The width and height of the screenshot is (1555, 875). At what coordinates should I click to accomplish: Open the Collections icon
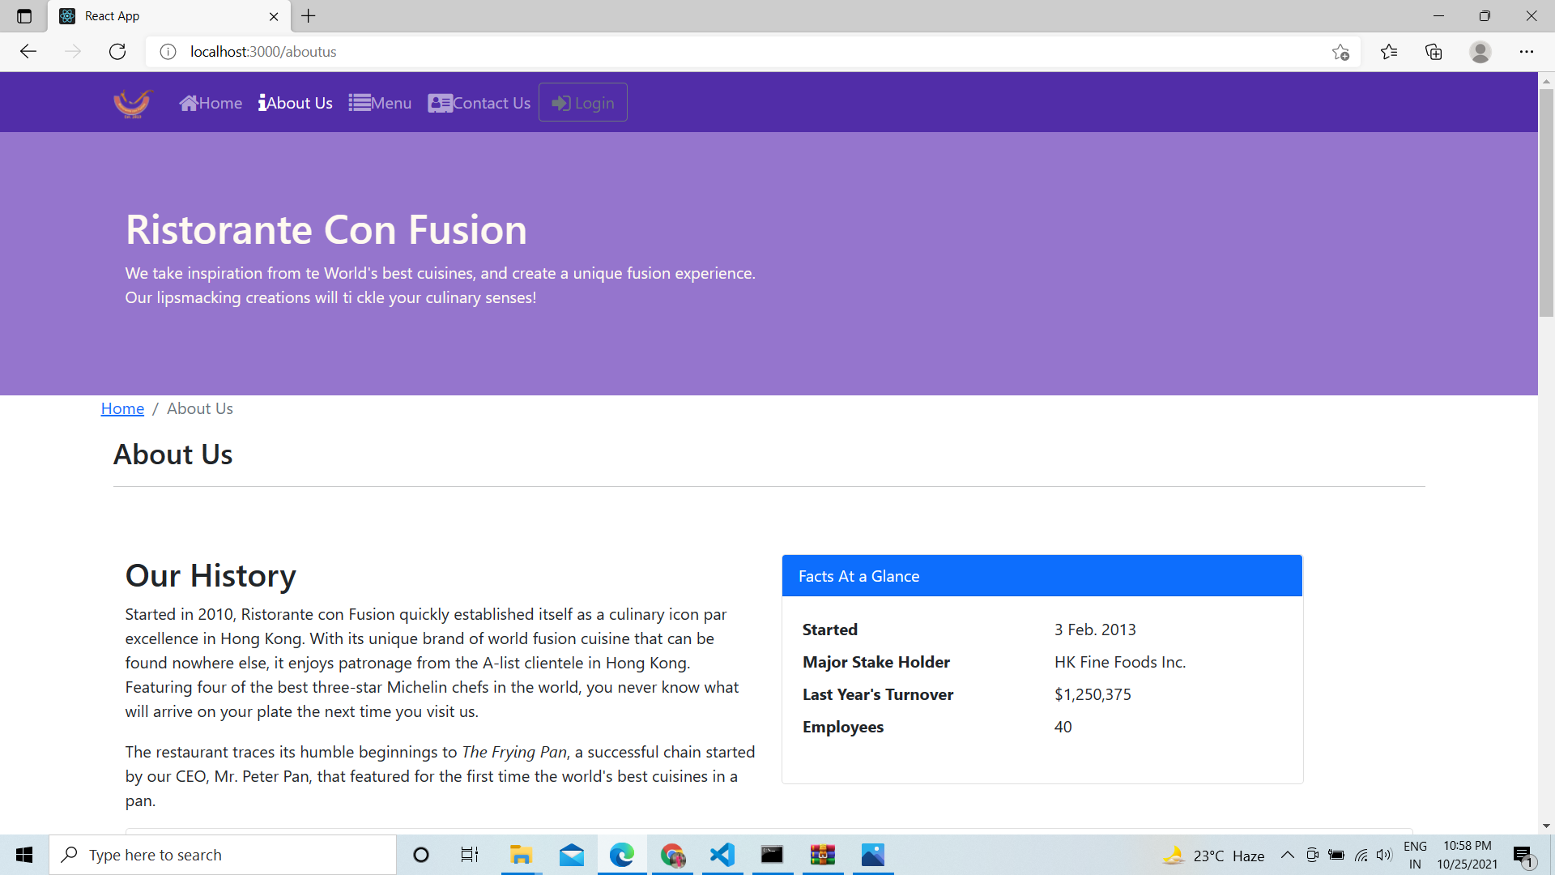(x=1434, y=52)
